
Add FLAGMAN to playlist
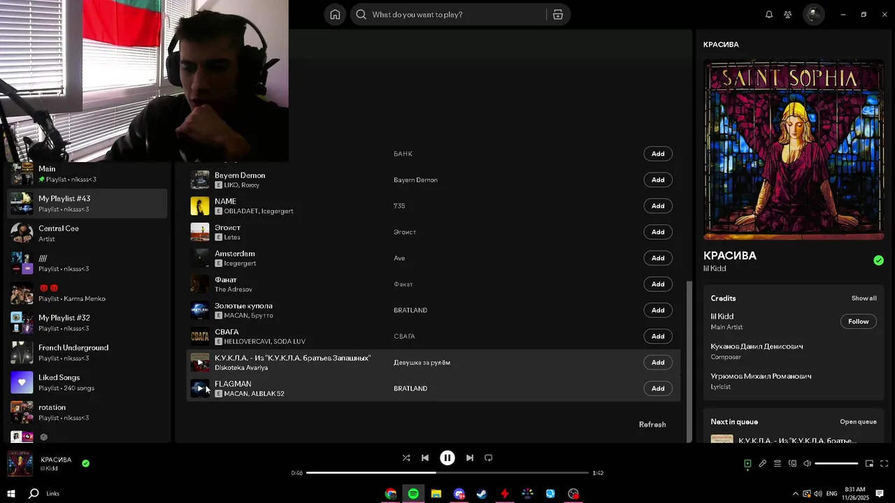click(658, 388)
